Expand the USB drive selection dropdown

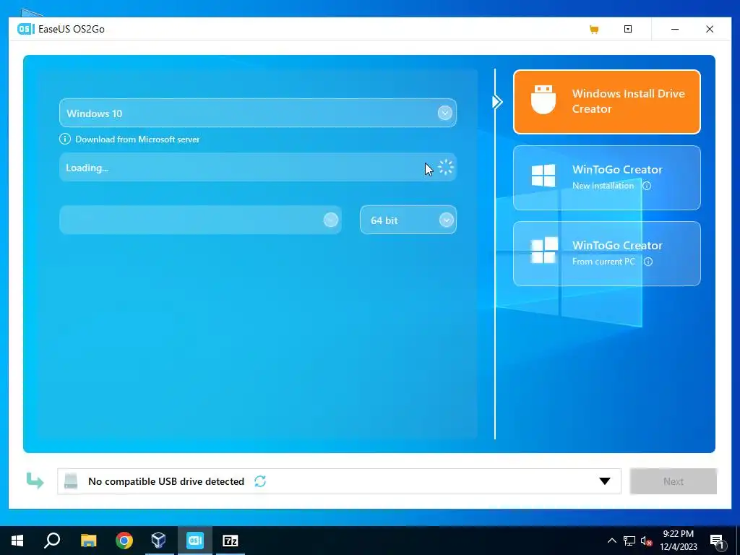(x=605, y=481)
